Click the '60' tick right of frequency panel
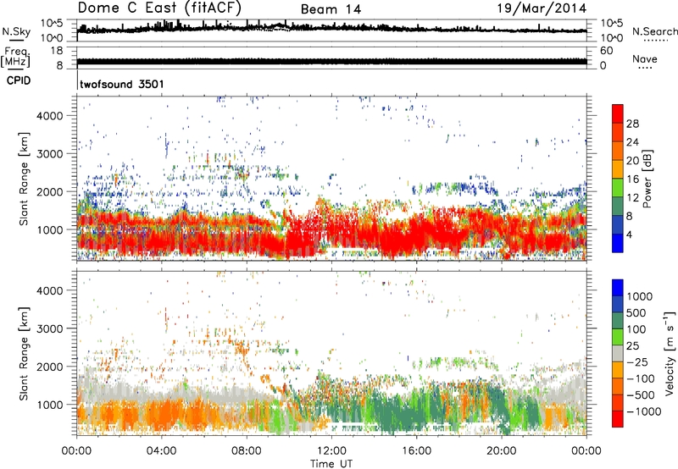The height and width of the screenshot is (469, 678). click(606, 51)
